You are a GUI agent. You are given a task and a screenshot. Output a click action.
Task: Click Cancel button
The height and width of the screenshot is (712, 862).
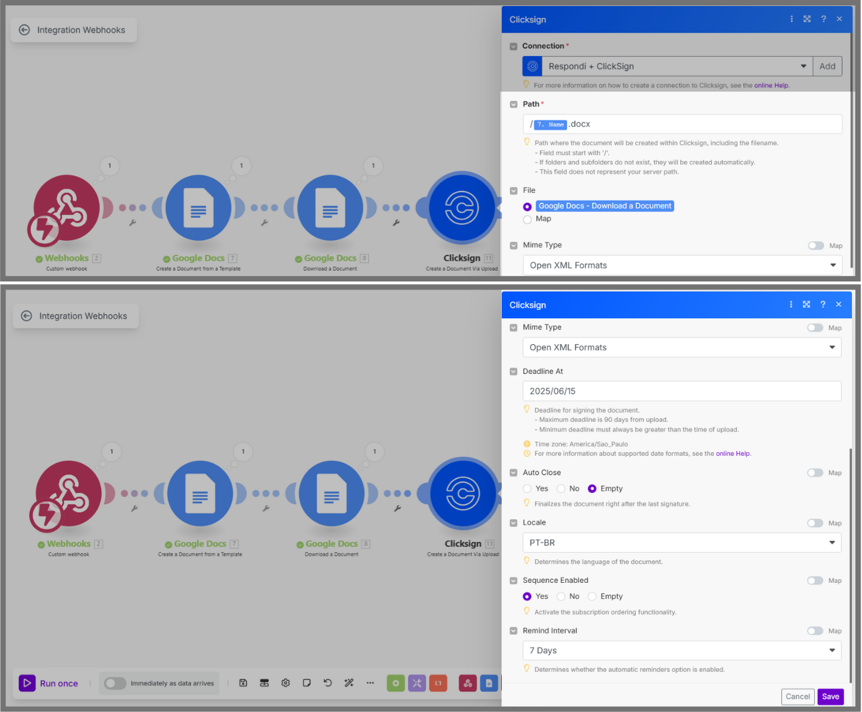[x=797, y=697]
